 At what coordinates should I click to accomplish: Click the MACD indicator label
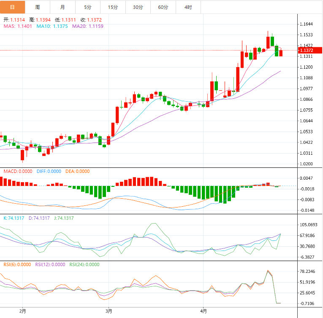(17, 171)
